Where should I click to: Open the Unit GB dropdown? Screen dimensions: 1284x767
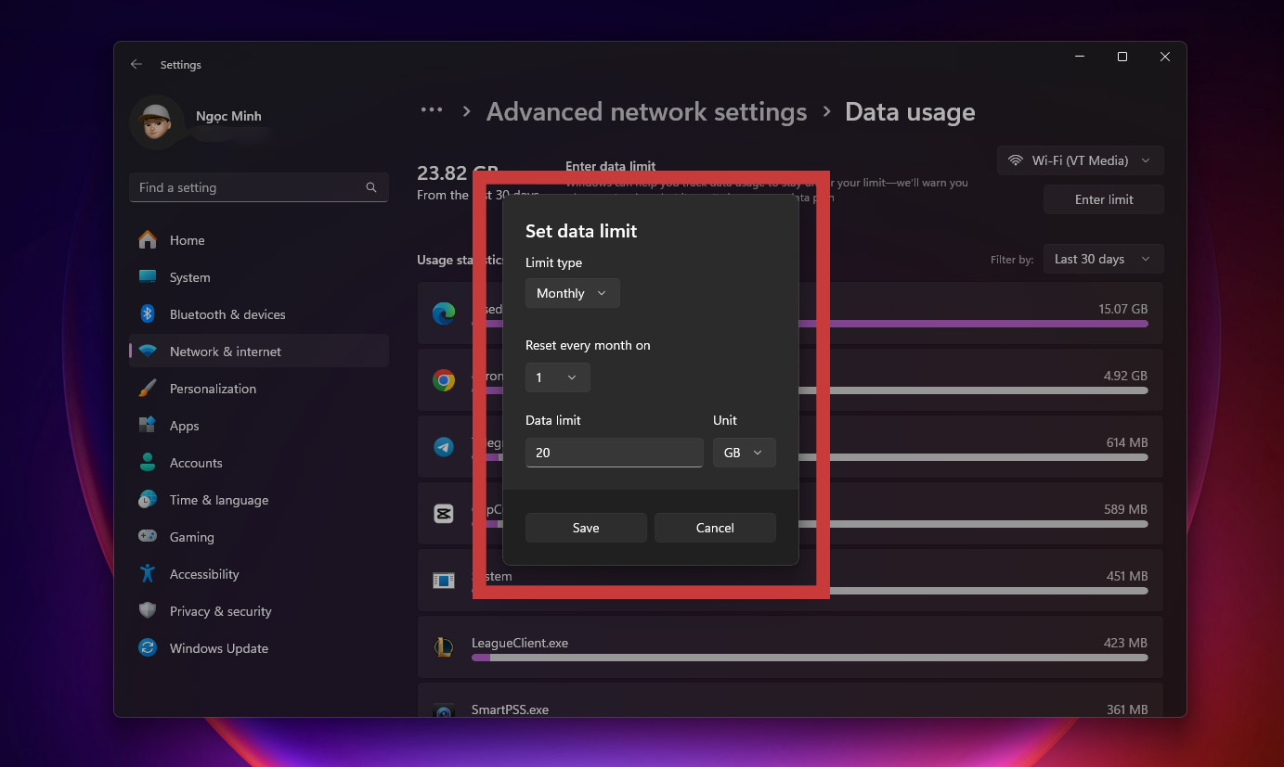tap(744, 453)
